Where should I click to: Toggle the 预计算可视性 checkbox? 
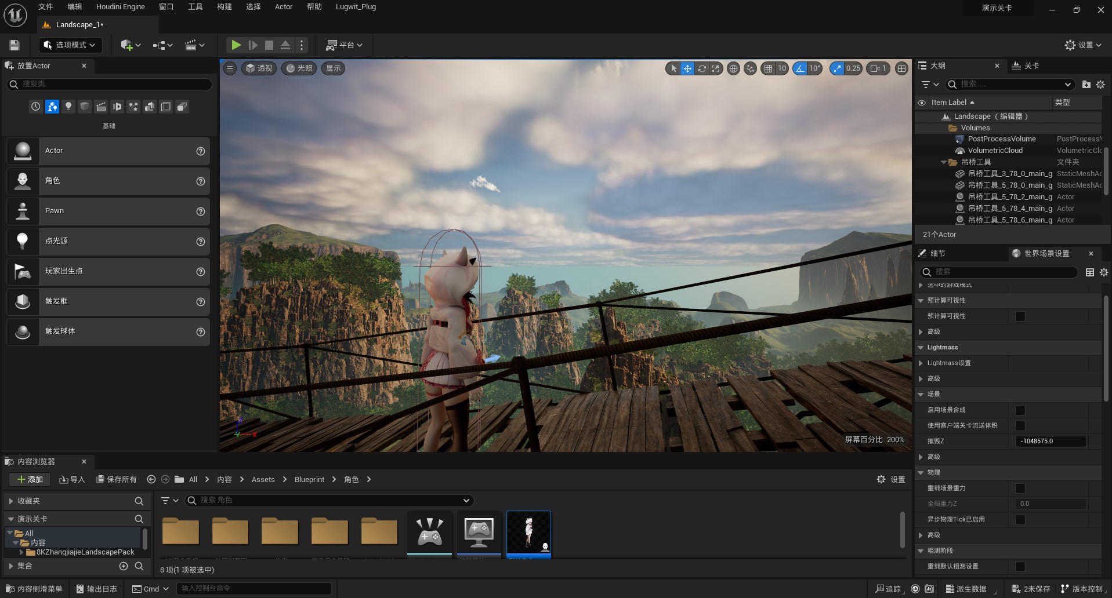coord(1020,316)
